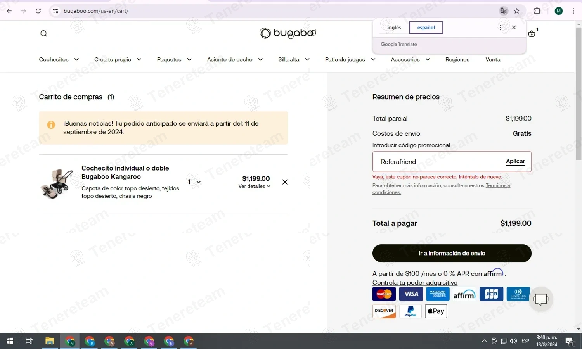Select español translation language
The image size is (582, 349).
tap(426, 28)
